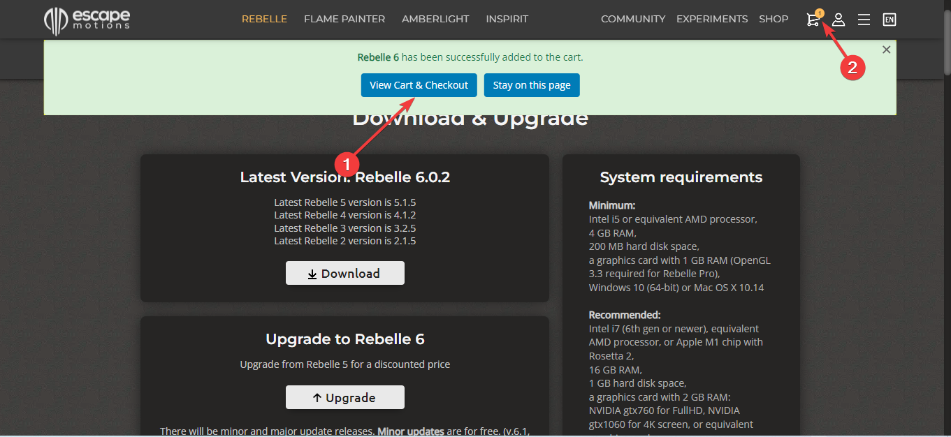
Task: Dismiss the cart notification banner
Action: (x=886, y=50)
